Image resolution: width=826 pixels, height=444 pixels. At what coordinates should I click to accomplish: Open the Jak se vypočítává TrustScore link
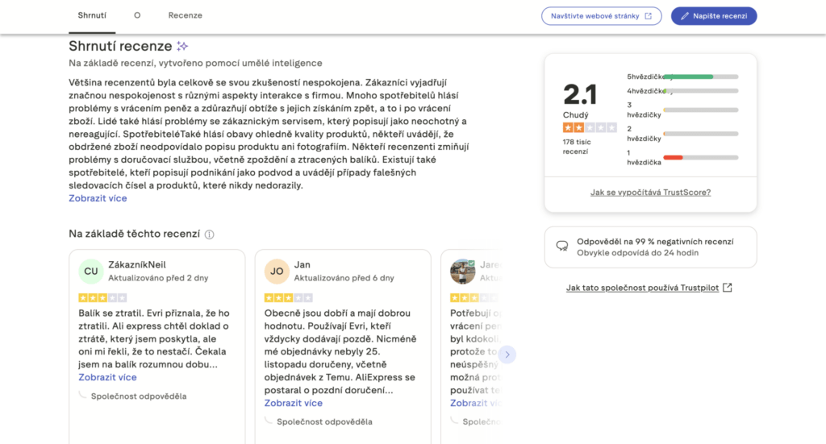pos(650,193)
